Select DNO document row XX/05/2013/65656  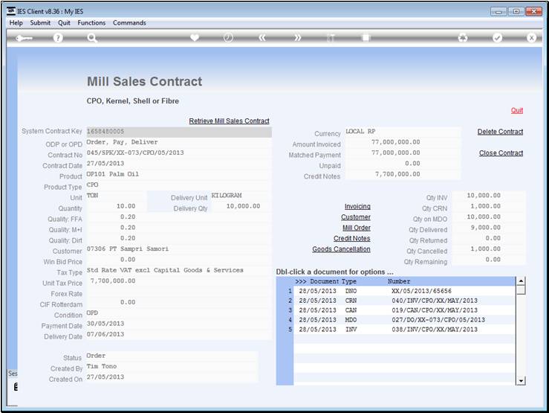pyautogui.click(x=404, y=291)
